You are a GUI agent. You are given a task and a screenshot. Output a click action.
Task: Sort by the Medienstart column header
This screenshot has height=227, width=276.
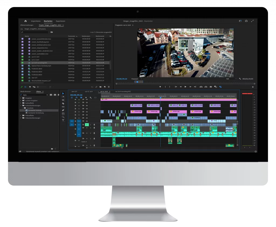[x=86, y=36]
